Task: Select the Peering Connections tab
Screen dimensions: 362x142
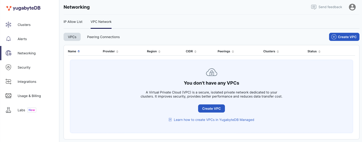Action: 103,37
